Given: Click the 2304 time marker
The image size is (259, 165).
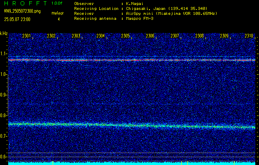Looking at the screenshot, I should 100,36.
